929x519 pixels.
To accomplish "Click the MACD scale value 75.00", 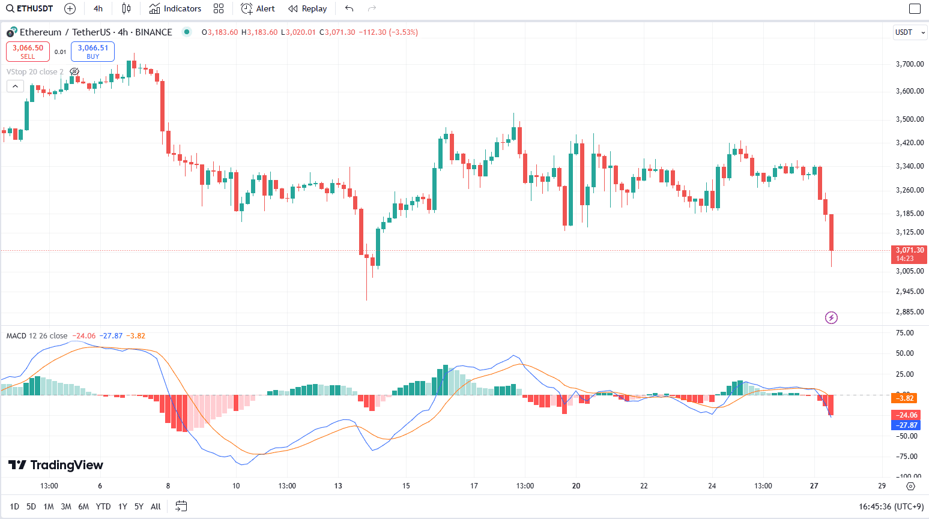I will (x=904, y=333).
